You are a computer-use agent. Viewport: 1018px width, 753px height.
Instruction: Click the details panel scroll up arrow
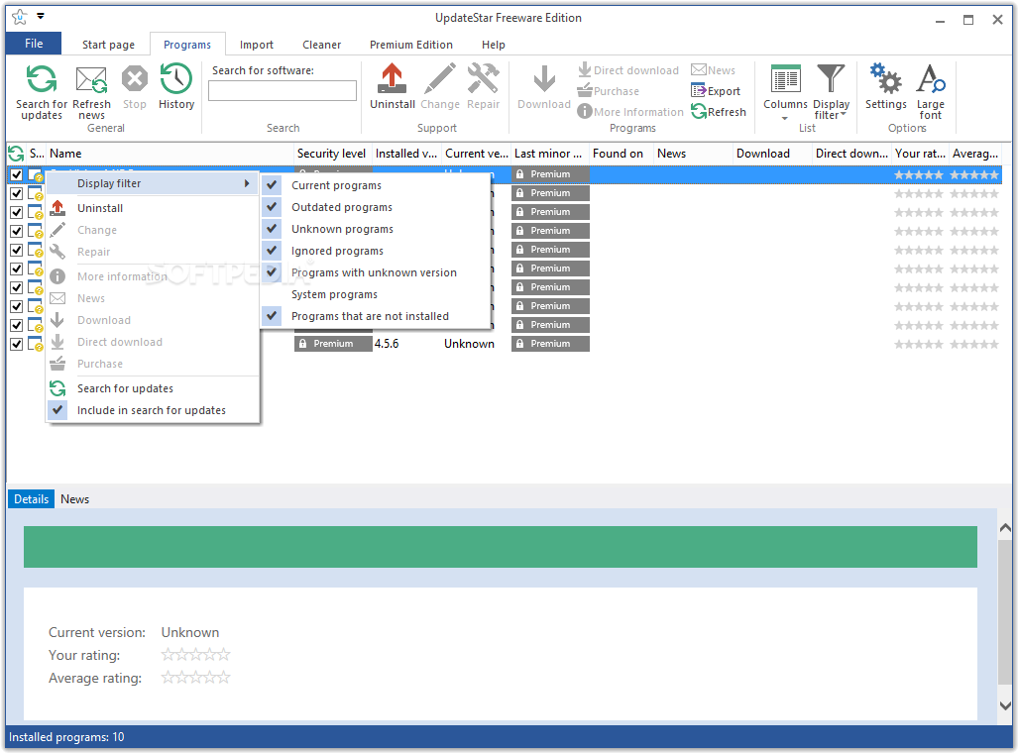point(1005,528)
